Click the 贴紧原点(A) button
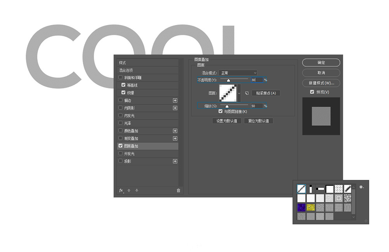Image resolution: width=389 pixels, height=252 pixels. 266,93
